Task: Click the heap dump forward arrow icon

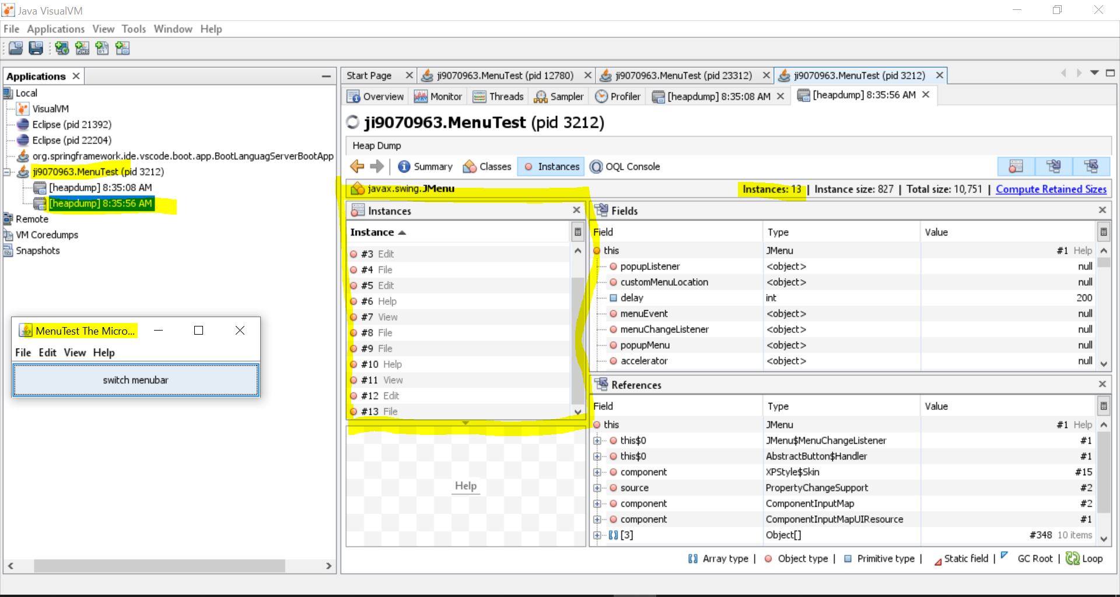Action: pyautogui.click(x=377, y=167)
